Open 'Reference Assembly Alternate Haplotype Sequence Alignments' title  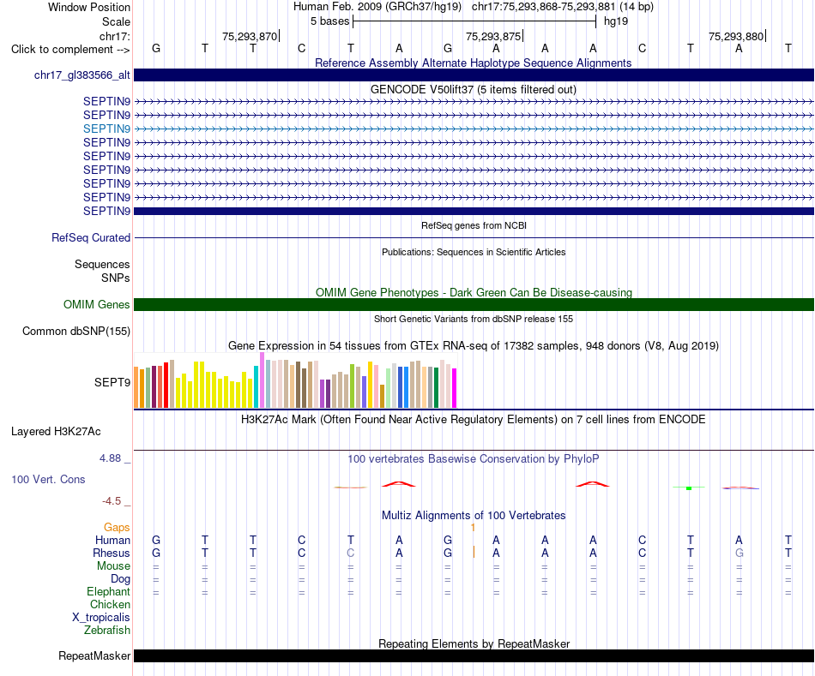(473, 63)
